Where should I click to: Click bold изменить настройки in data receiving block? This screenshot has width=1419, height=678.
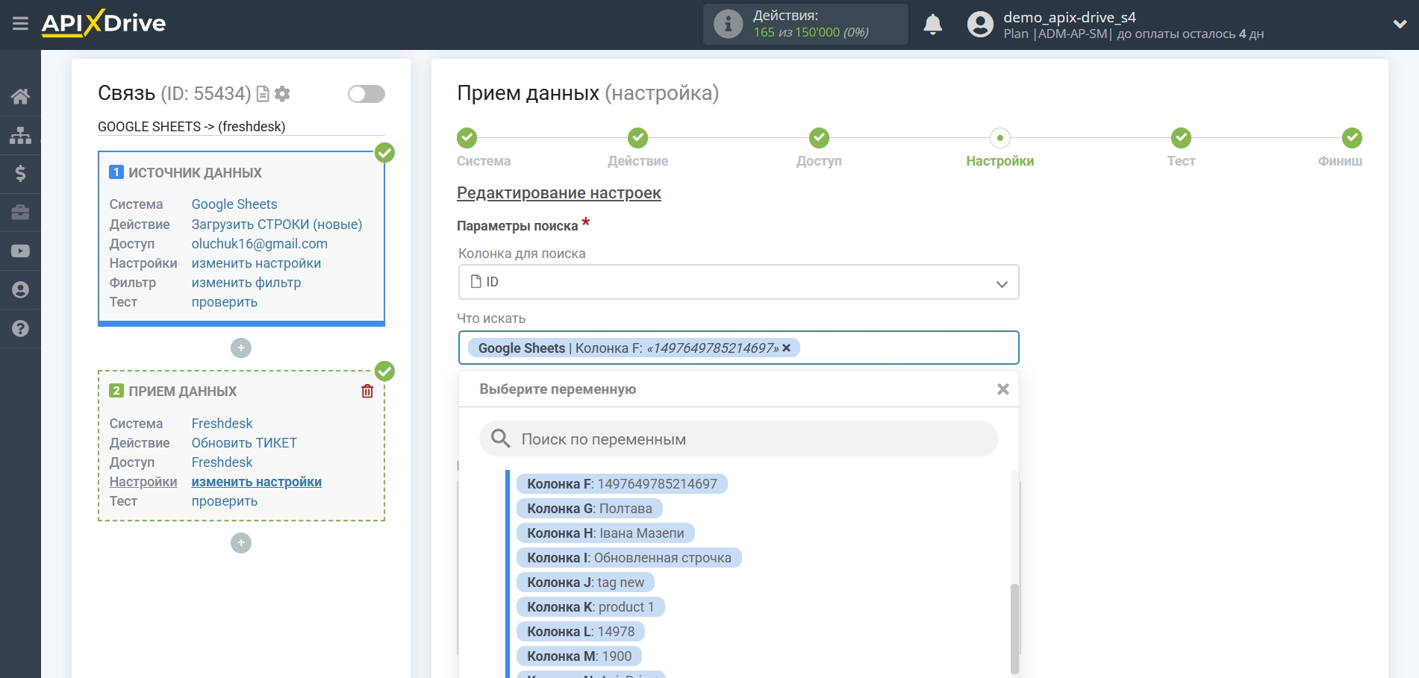pyautogui.click(x=257, y=482)
